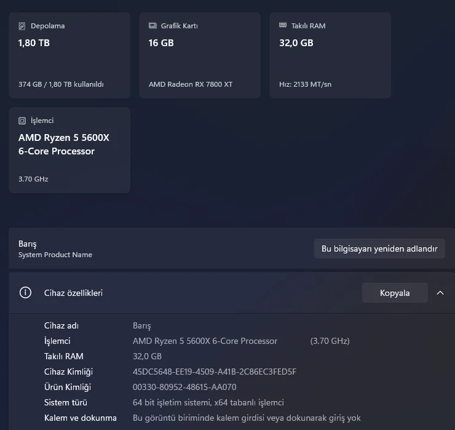The image size is (455, 430).
Task: Select the Hız: 2133 MT/sn text
Action: coord(305,84)
